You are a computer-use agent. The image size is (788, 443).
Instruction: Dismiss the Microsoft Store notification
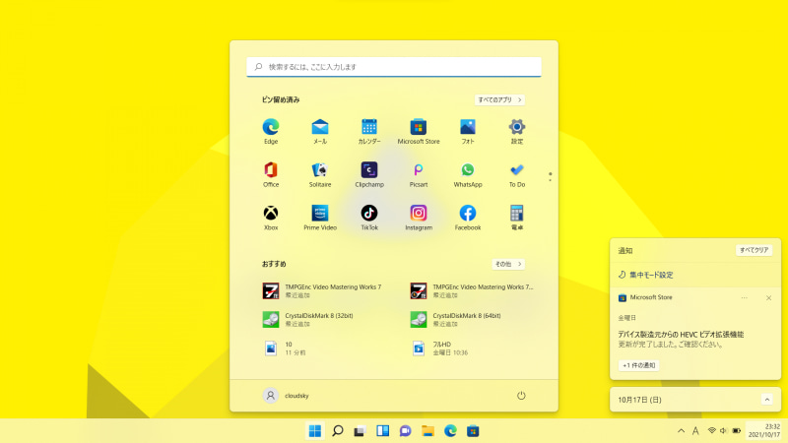tap(769, 298)
